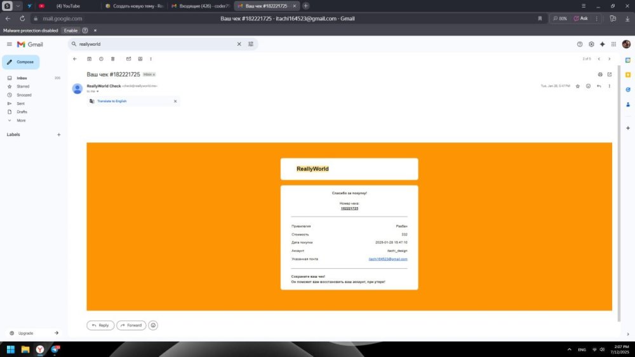635x357 pixels.
Task: Open File Explorer from taskbar
Action: coord(25,349)
